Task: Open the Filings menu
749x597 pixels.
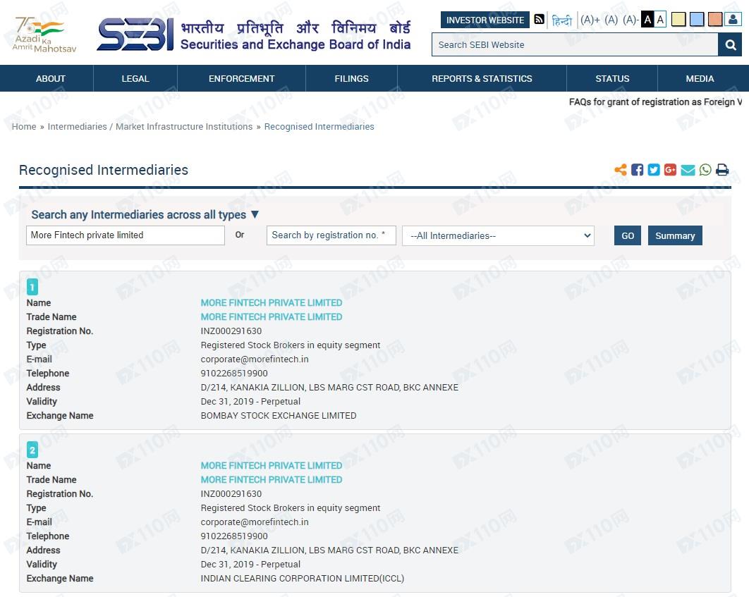Action: pos(351,78)
